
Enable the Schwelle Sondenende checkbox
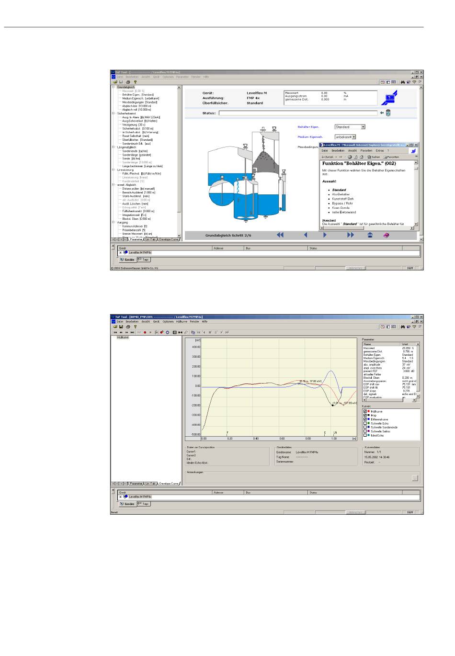[x=365, y=427]
